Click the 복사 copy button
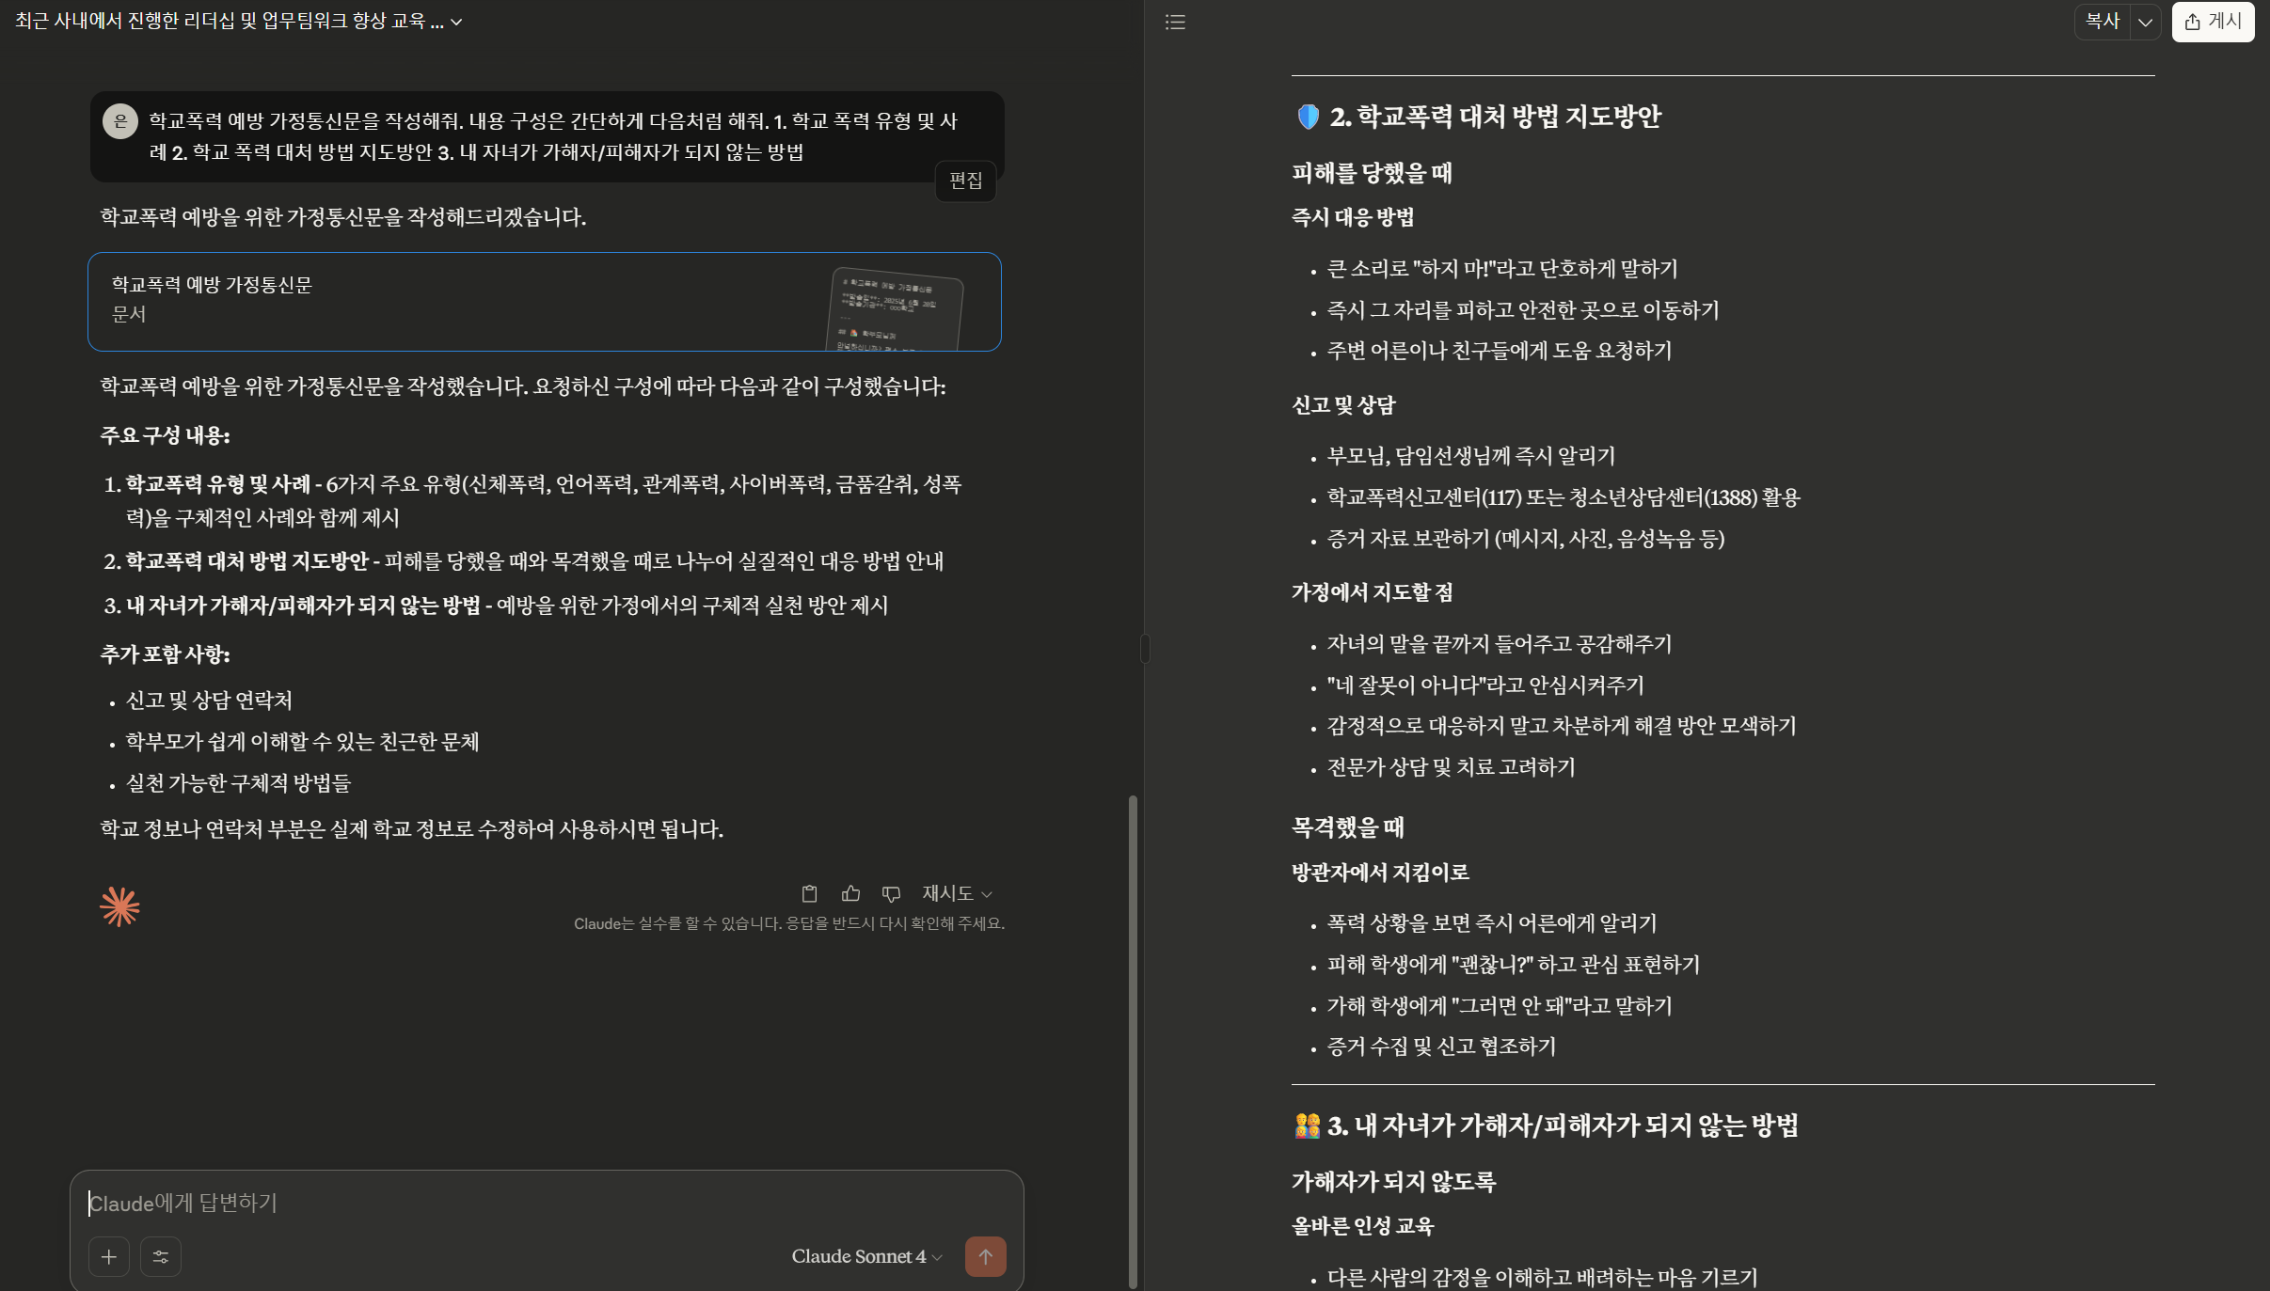Screen dimensions: 2270x1291 click(2102, 22)
